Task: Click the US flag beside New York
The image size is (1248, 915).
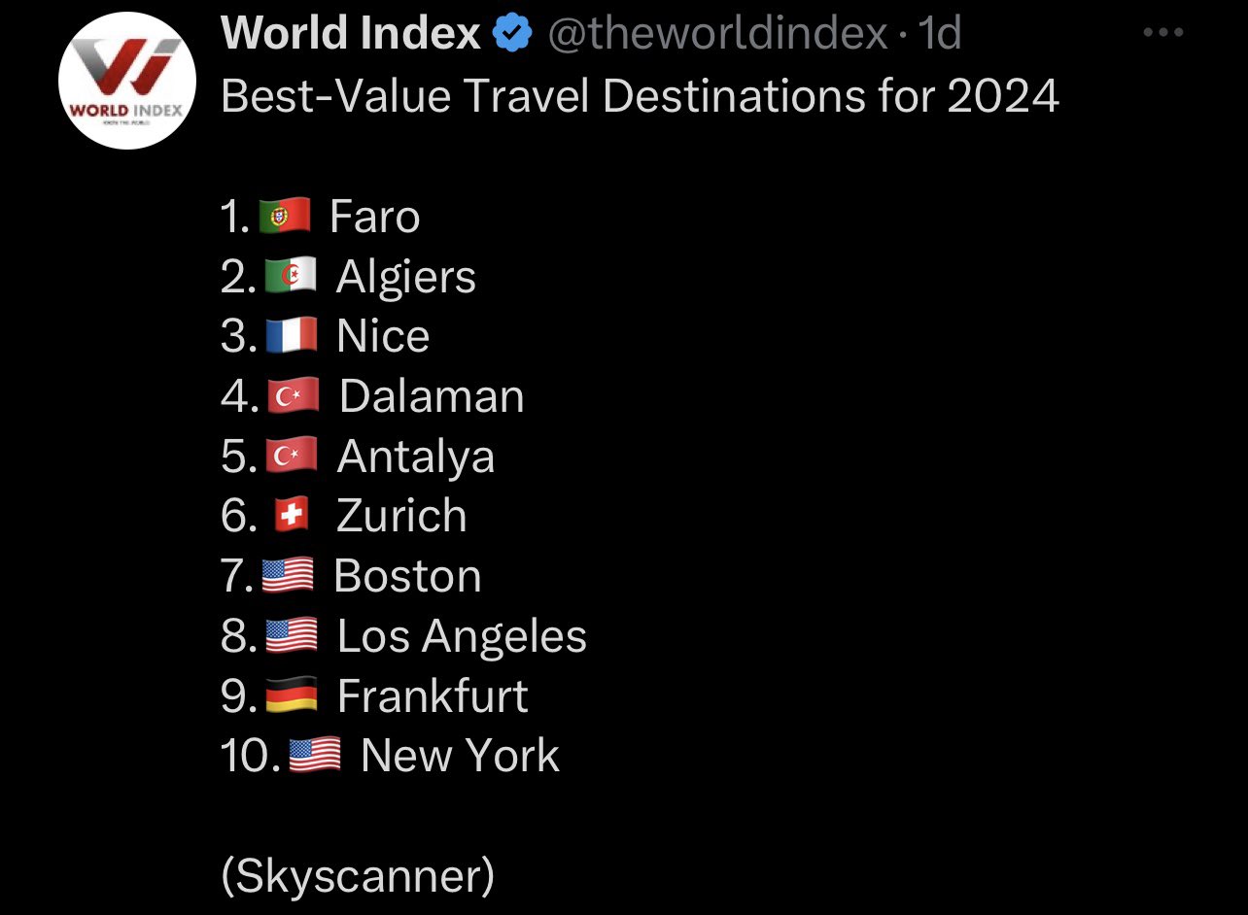Action: click(x=315, y=756)
